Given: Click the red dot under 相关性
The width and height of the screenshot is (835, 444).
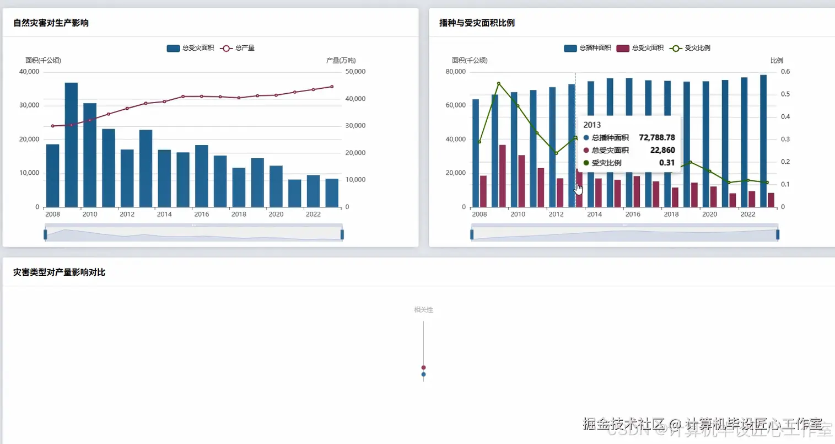Looking at the screenshot, I should [423, 367].
